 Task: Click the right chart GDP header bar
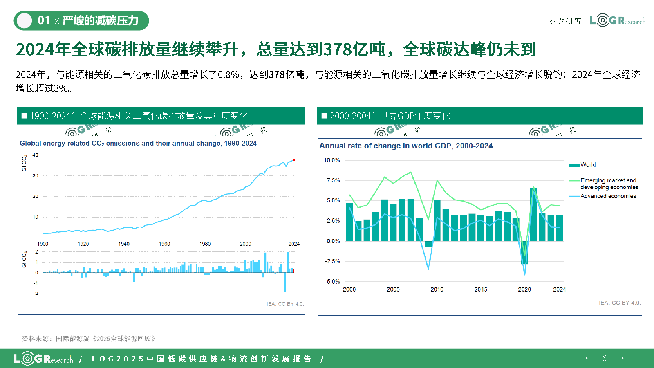pos(480,116)
